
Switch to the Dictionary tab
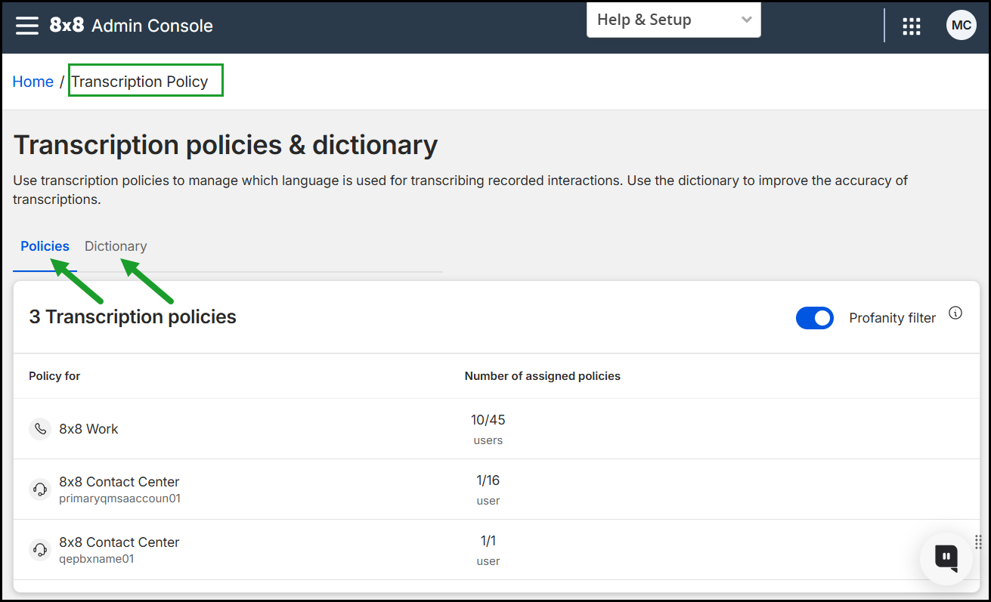(116, 246)
